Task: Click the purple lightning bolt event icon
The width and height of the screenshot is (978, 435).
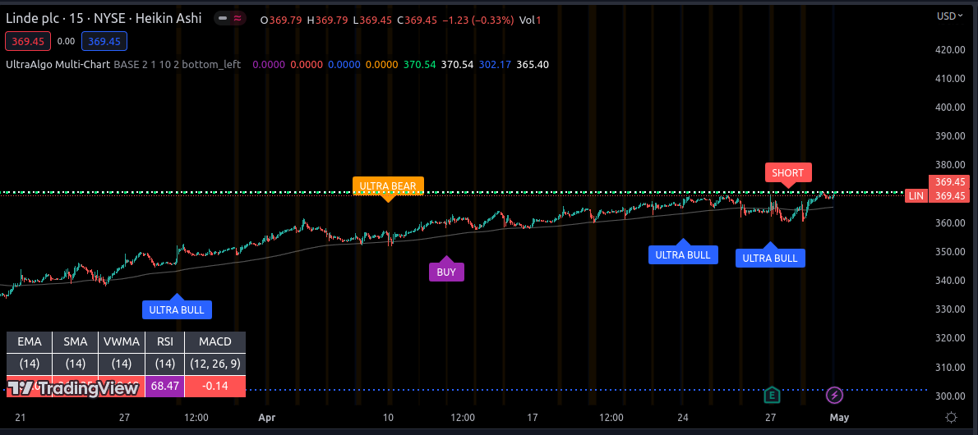Action: coord(834,395)
